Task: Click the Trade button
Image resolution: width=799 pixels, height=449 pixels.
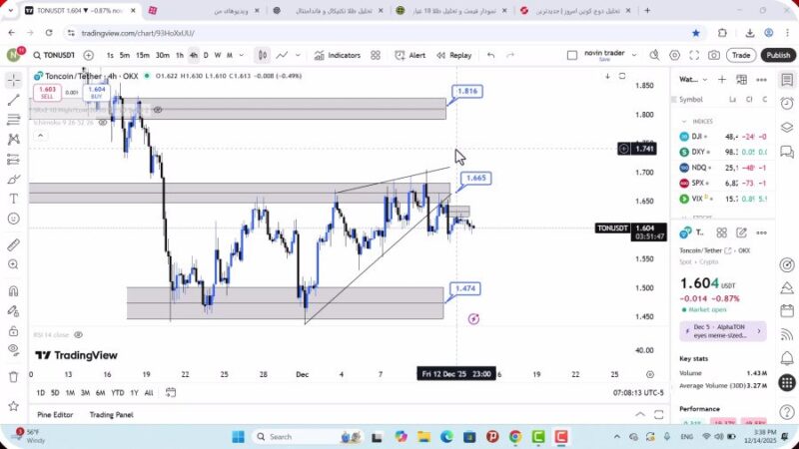Action: [x=740, y=55]
